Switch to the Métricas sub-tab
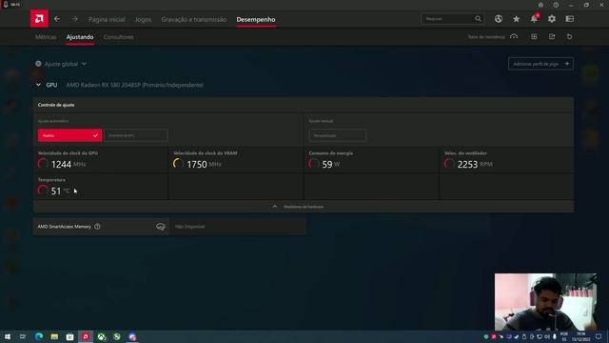This screenshot has width=609, height=343. pos(46,37)
